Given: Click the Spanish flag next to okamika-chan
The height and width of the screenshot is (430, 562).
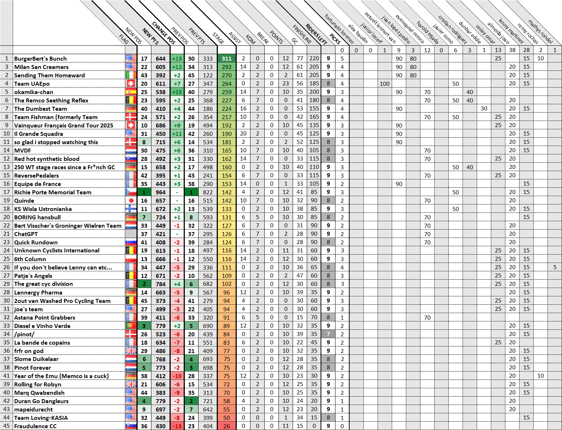Looking at the screenshot, I should 131,92.
